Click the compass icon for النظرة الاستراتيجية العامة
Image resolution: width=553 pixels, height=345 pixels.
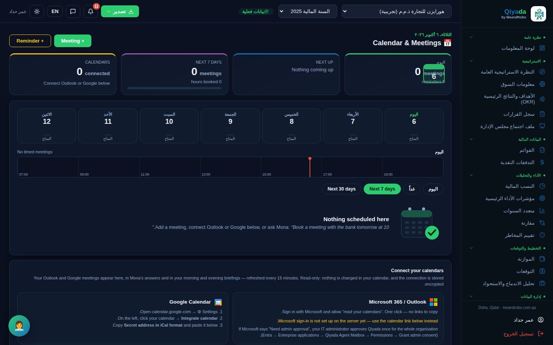542,72
